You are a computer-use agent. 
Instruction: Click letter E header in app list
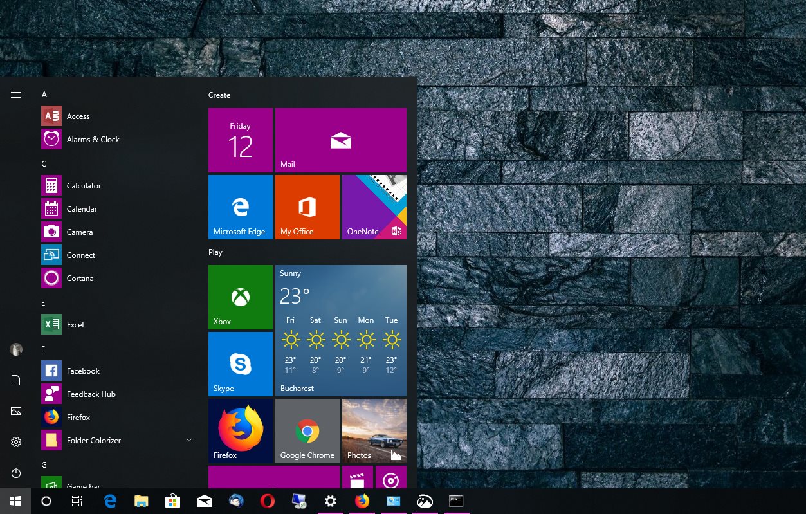44,302
